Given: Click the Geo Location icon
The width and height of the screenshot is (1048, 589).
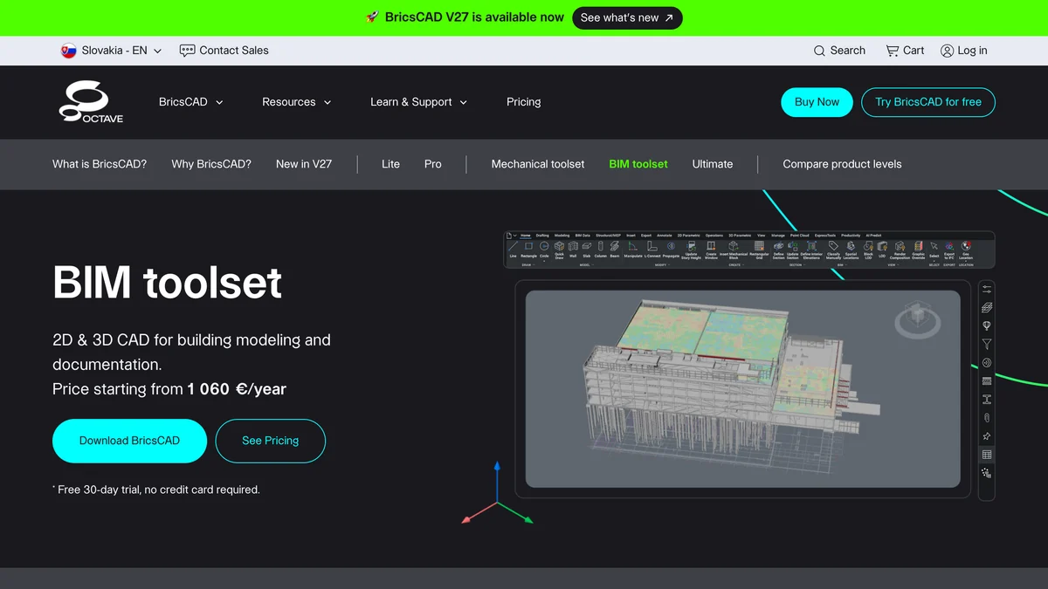Looking at the screenshot, I should (x=966, y=246).
